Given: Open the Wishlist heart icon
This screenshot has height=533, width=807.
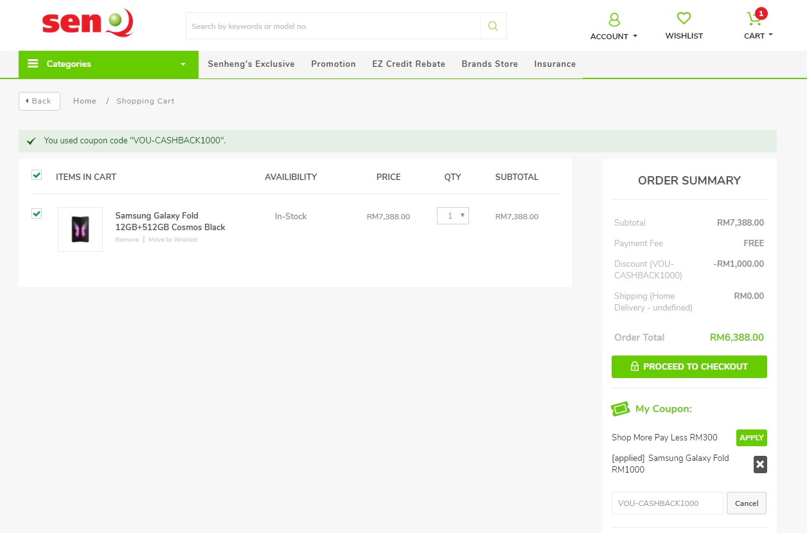Looking at the screenshot, I should click(x=684, y=19).
